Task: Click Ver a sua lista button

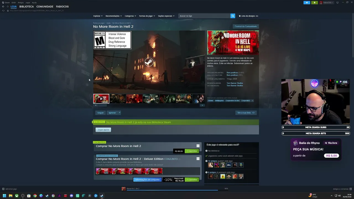Action: pos(246,112)
